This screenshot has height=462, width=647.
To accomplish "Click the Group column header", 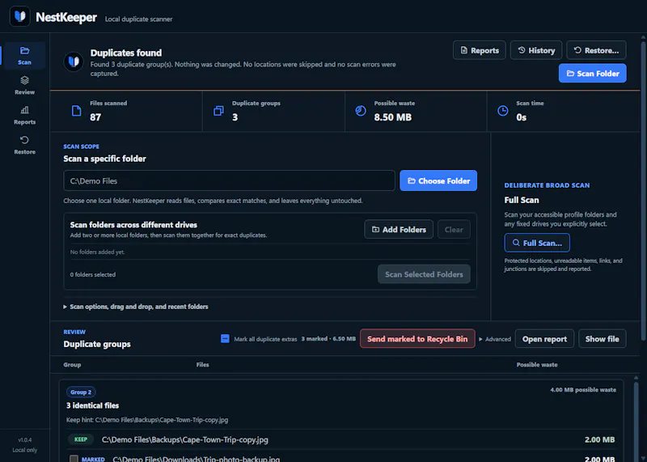I will click(x=72, y=365).
